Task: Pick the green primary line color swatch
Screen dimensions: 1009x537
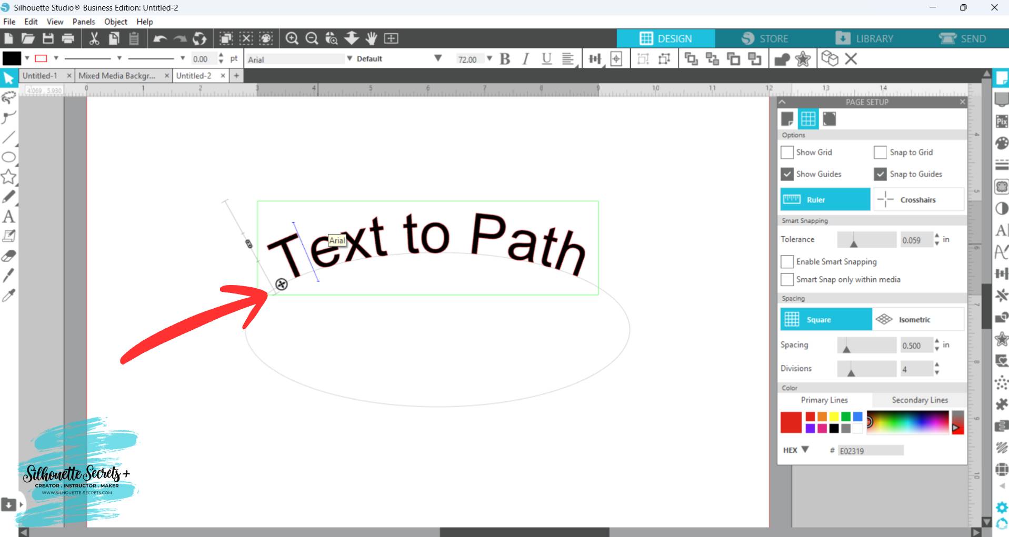Action: point(846,417)
